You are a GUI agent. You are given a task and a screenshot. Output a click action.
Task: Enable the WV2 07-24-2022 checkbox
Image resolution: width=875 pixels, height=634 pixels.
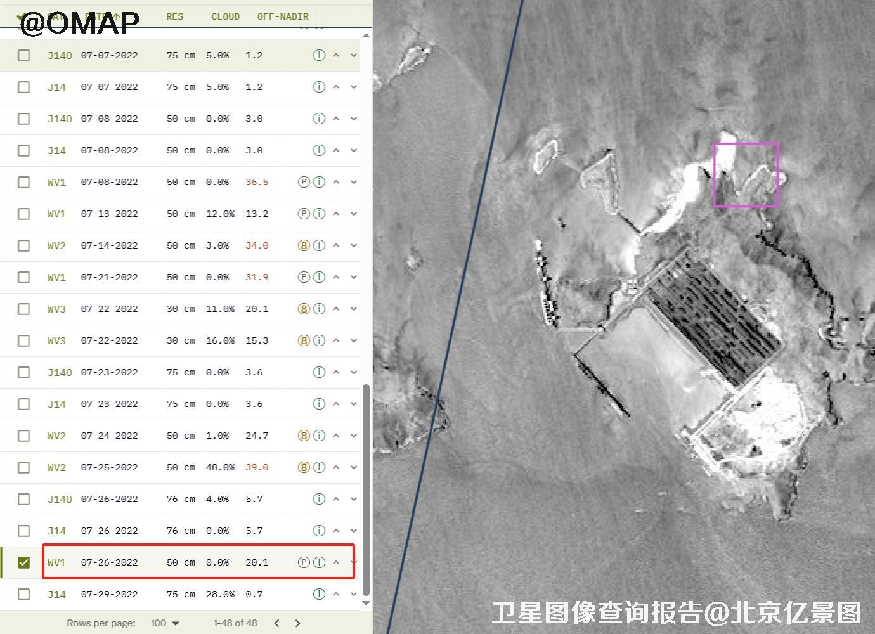pos(23,436)
